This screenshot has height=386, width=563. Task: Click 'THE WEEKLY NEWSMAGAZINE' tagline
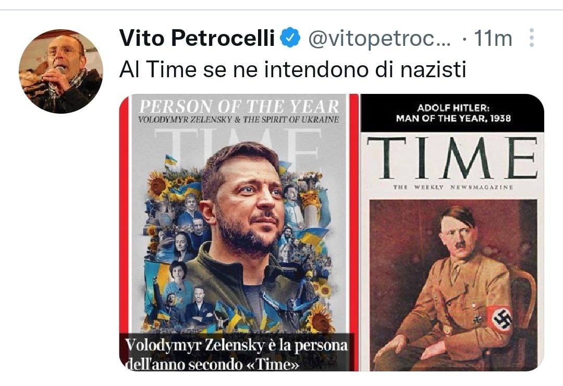tap(453, 187)
